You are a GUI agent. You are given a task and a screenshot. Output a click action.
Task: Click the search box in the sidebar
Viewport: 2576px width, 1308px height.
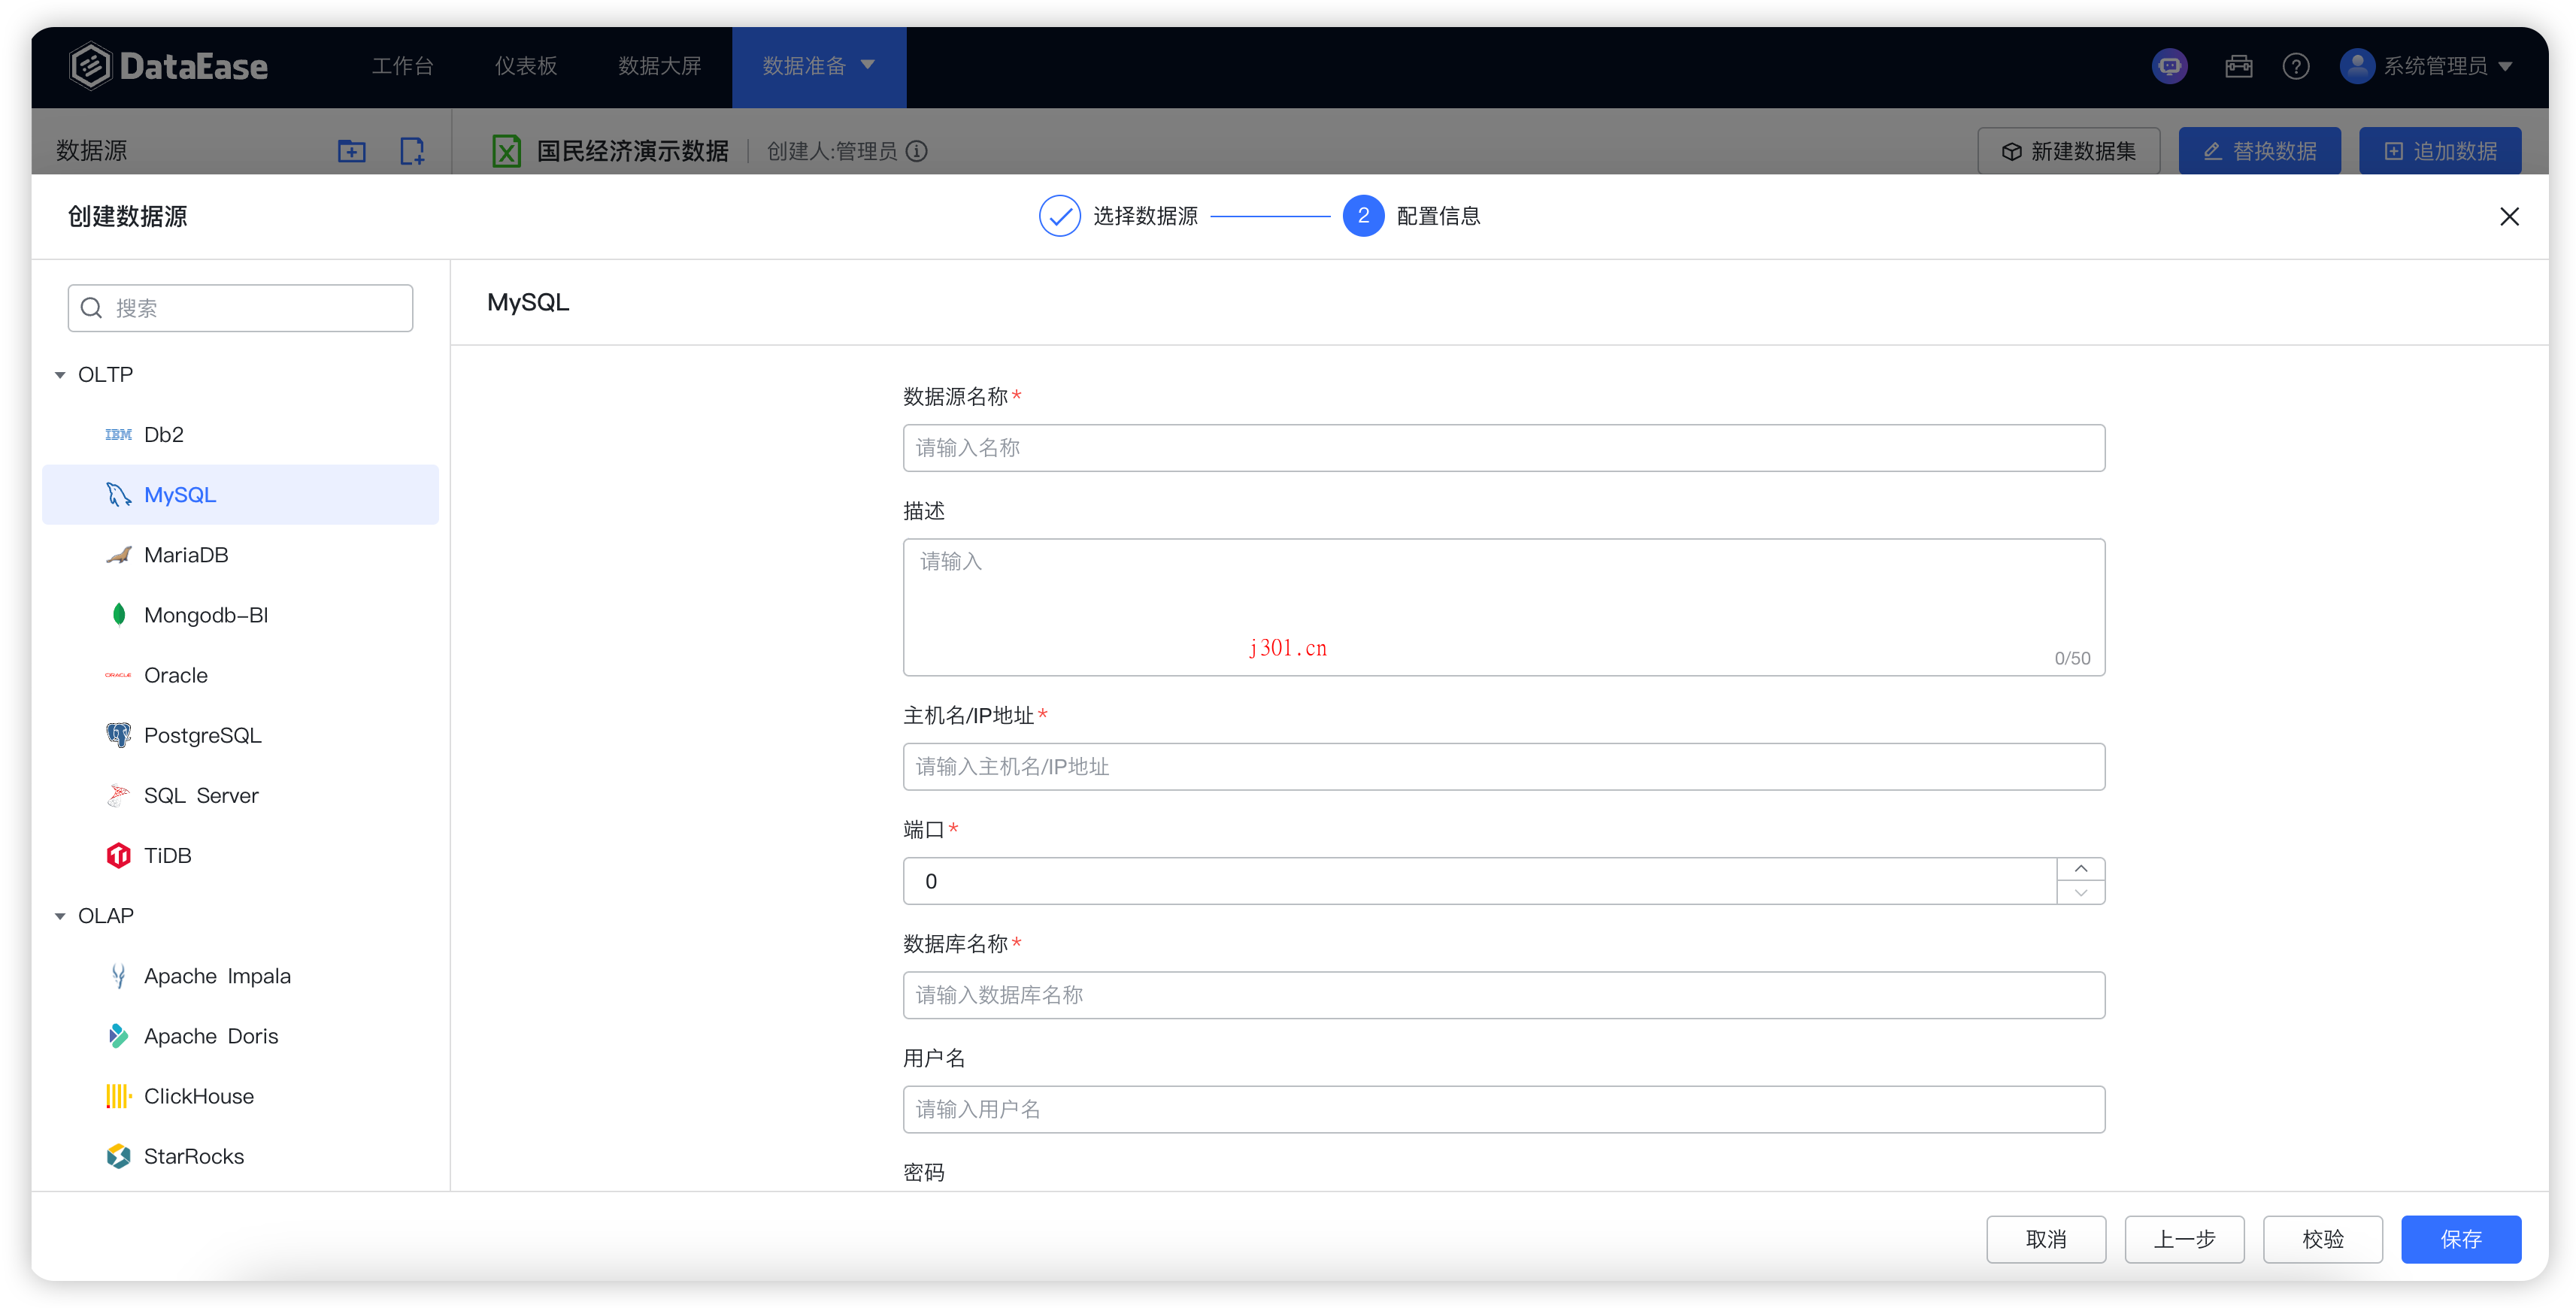tap(240, 308)
